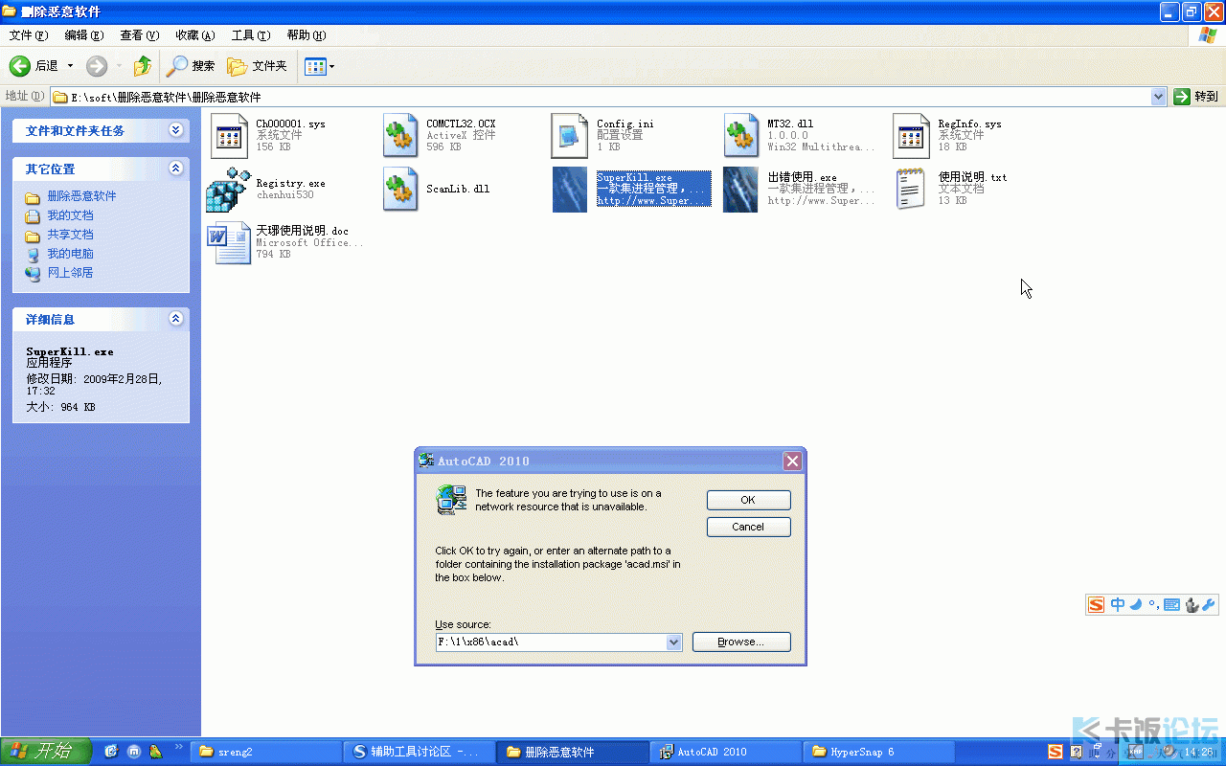Select the Registry.exe file icon
This screenshot has height=766, width=1226.
(228, 190)
